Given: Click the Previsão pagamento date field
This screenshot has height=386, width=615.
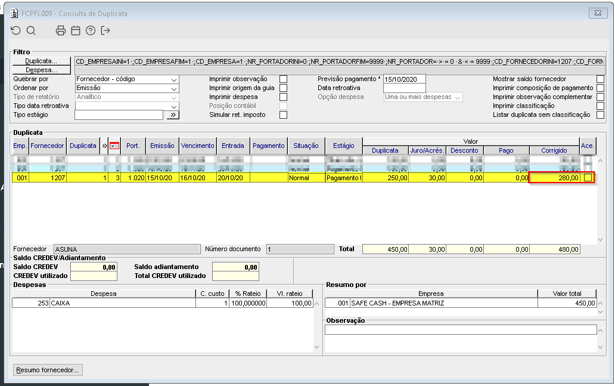Looking at the screenshot, I should 403,79.
